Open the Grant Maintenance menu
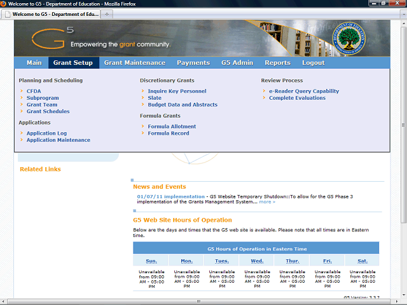Image resolution: width=407 pixels, height=305 pixels. pos(135,63)
